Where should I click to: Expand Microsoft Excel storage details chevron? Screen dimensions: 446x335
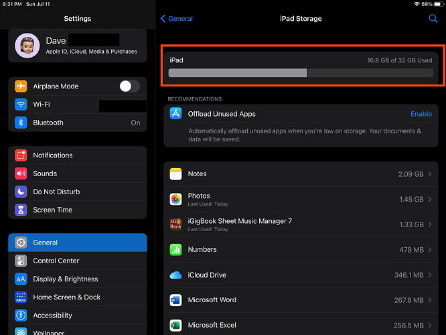(x=430, y=326)
